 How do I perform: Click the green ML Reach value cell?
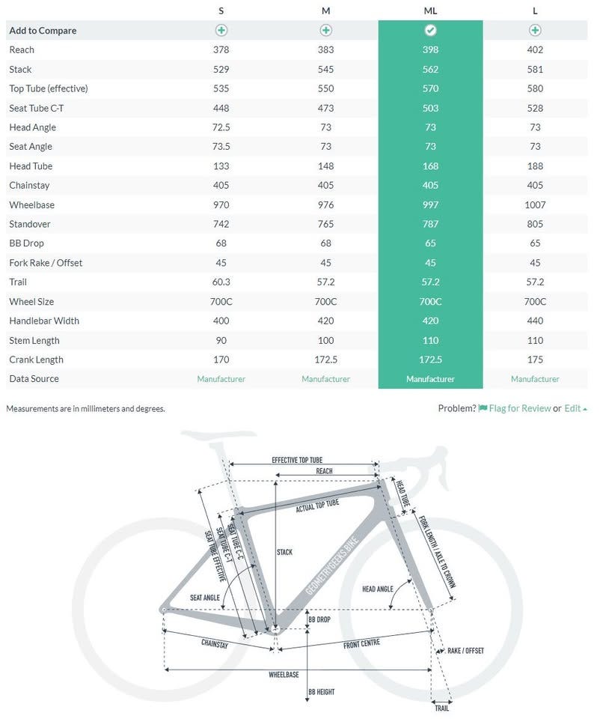point(430,50)
